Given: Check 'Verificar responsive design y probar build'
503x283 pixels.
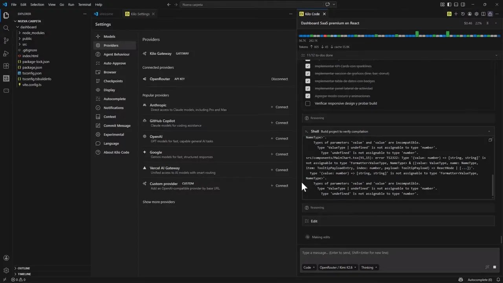Looking at the screenshot, I should tap(308, 103).
